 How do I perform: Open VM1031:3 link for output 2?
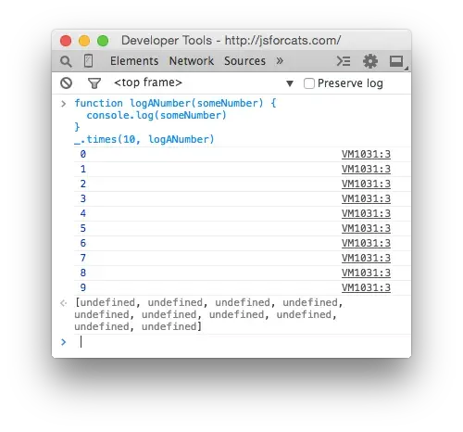[x=366, y=184]
